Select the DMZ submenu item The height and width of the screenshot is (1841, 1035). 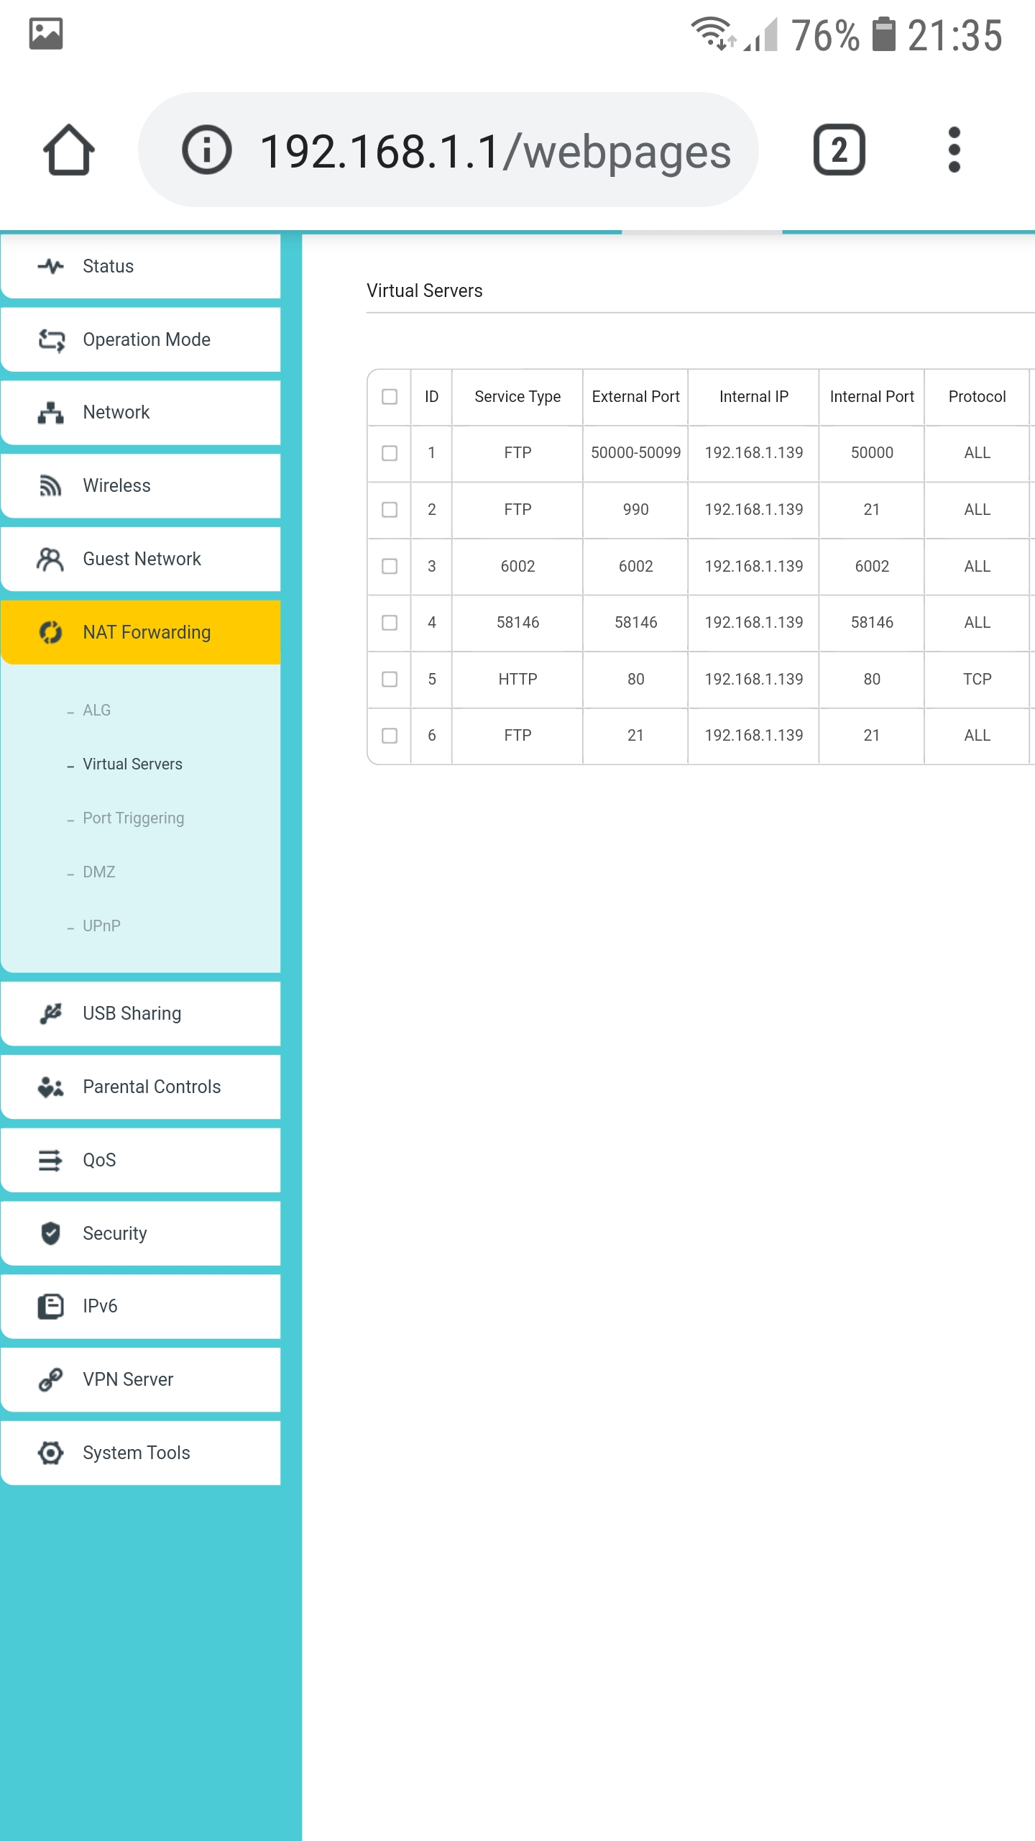[98, 872]
